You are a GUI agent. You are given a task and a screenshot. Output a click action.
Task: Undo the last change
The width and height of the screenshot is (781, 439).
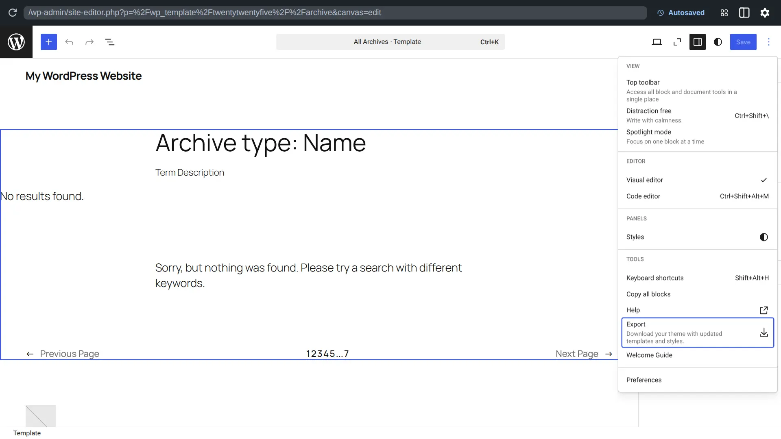point(69,42)
